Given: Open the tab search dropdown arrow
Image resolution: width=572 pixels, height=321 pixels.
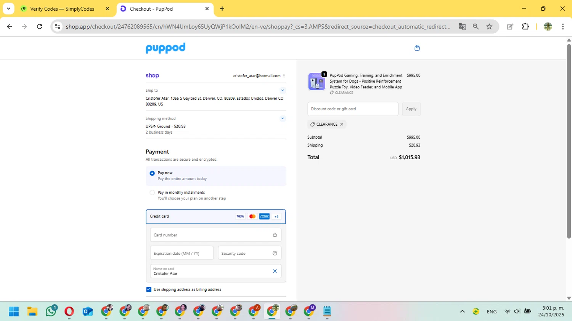Looking at the screenshot, I should 8,9.
